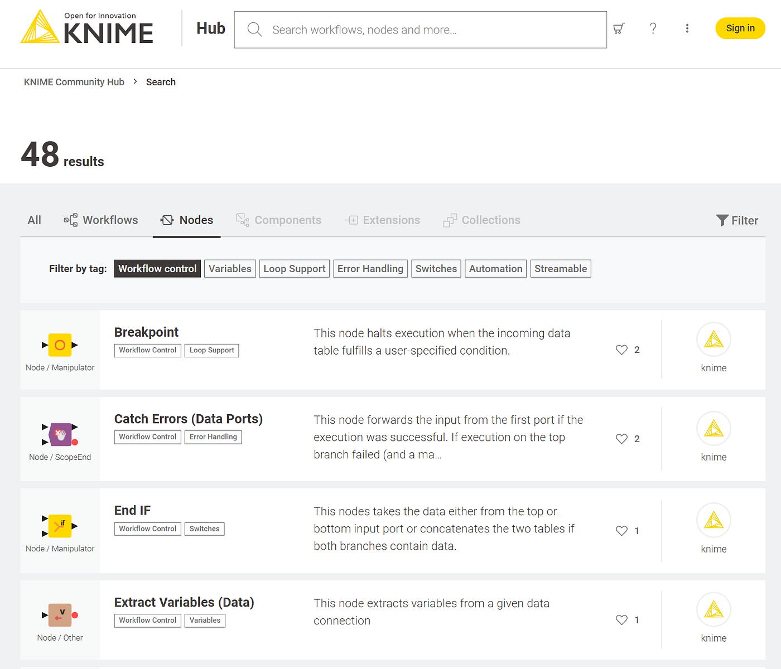Click Search breadcrumb item

[x=161, y=82]
